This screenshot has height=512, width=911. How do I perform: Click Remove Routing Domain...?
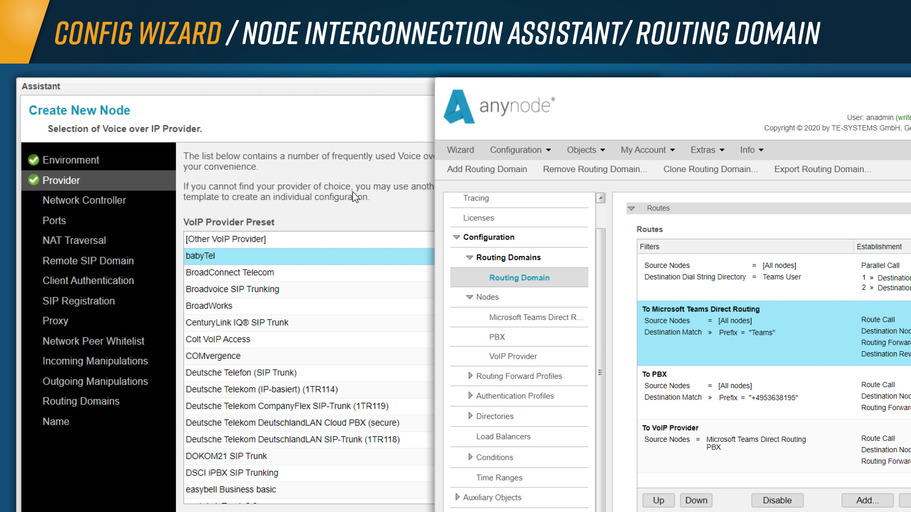[x=595, y=169]
